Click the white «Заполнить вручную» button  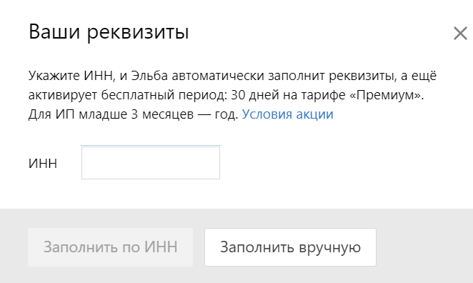(x=290, y=247)
